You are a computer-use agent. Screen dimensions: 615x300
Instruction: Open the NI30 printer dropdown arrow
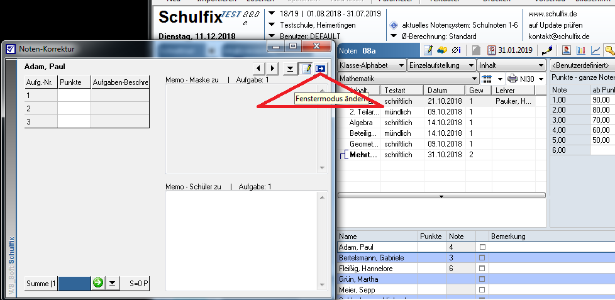(x=541, y=79)
